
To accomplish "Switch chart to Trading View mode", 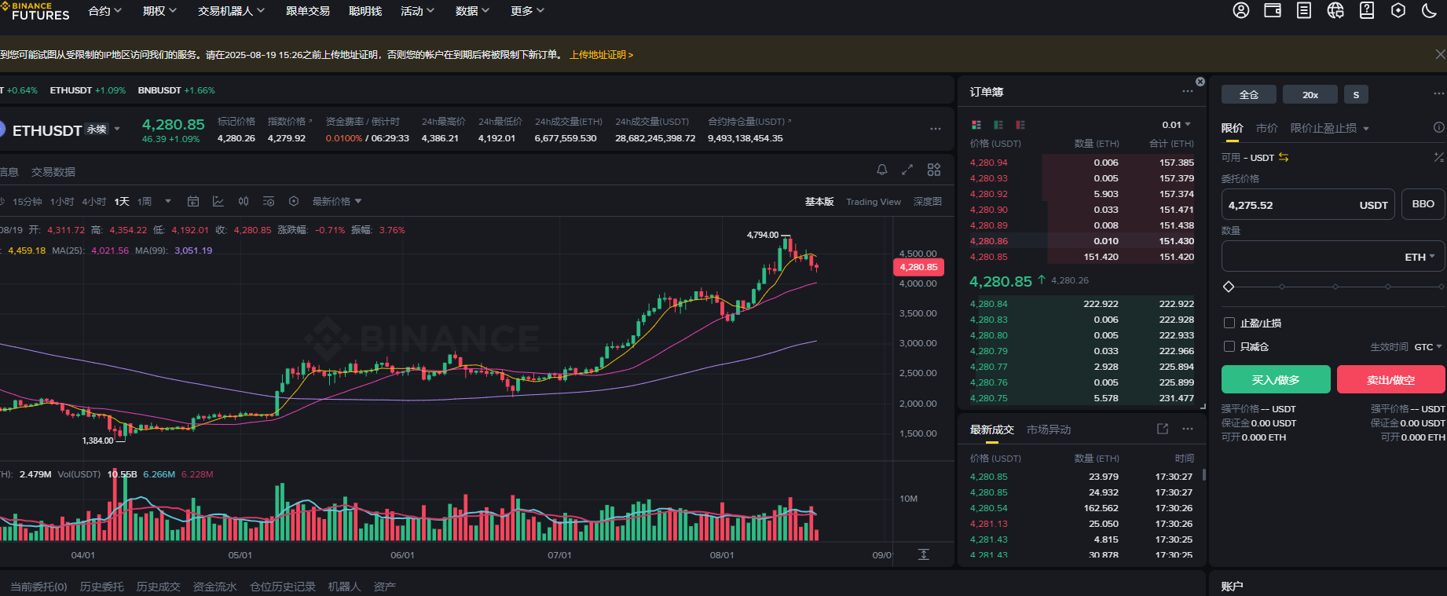I will (x=874, y=202).
